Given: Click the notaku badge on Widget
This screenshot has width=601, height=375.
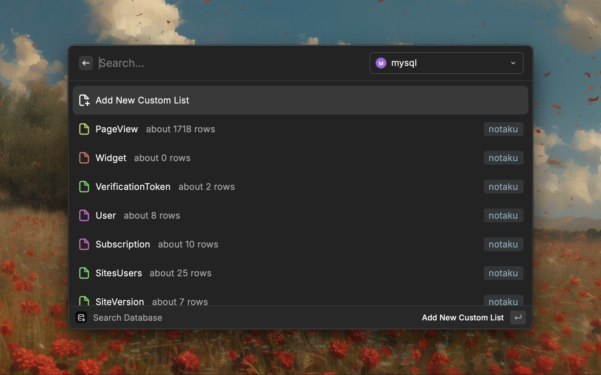Looking at the screenshot, I should tap(503, 158).
